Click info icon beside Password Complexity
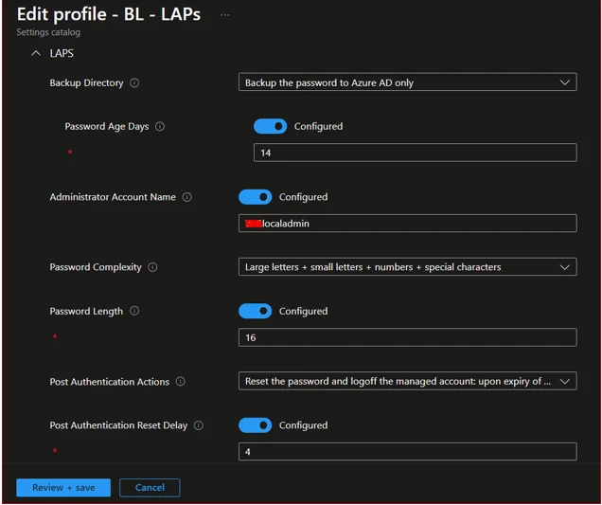This screenshot has height=505, width=602. pyautogui.click(x=152, y=268)
